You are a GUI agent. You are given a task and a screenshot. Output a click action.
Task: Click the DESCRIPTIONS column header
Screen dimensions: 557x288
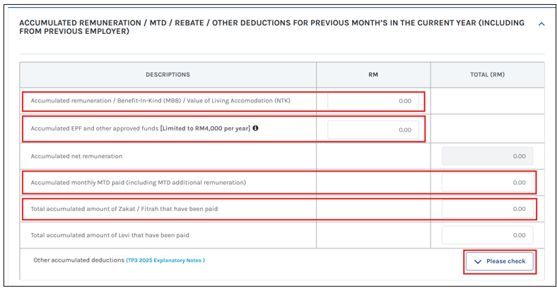168,75
